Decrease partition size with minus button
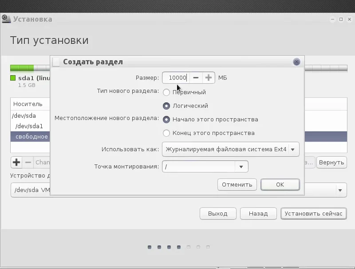The width and height of the screenshot is (355, 269). pyautogui.click(x=196, y=77)
